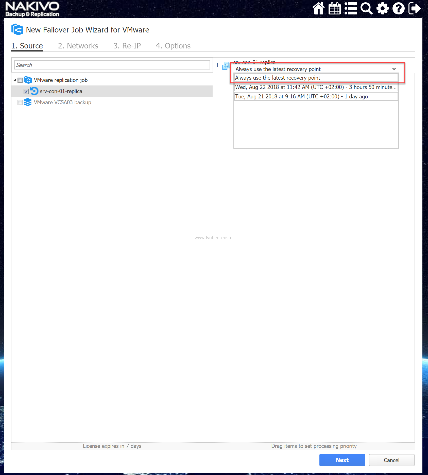Select the Tue, Aug 21 2018 recovery point
The height and width of the screenshot is (475, 428).
[316, 97]
